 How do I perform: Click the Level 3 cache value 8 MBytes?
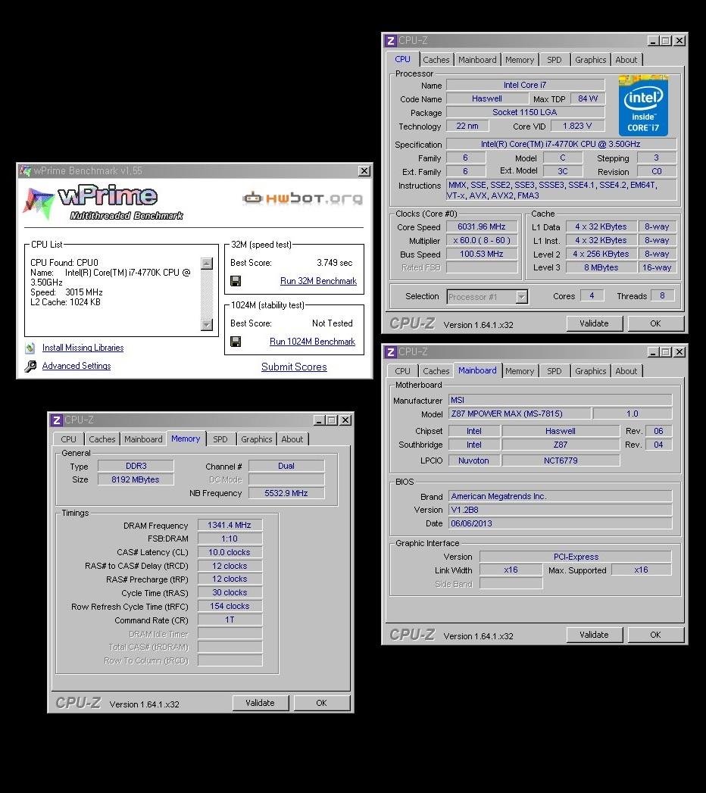[601, 267]
